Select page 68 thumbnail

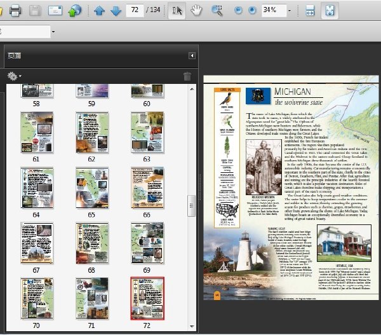click(x=92, y=243)
